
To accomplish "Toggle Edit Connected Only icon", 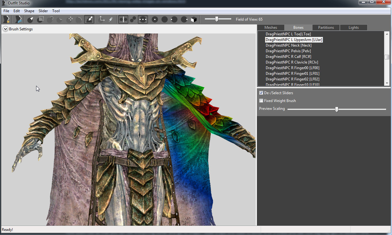I will pyautogui.click(x=133, y=19).
